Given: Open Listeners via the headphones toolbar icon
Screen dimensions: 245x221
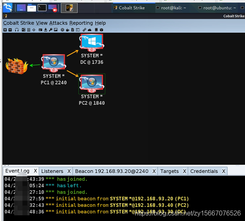Looking at the screenshot, I should coord(17,30).
